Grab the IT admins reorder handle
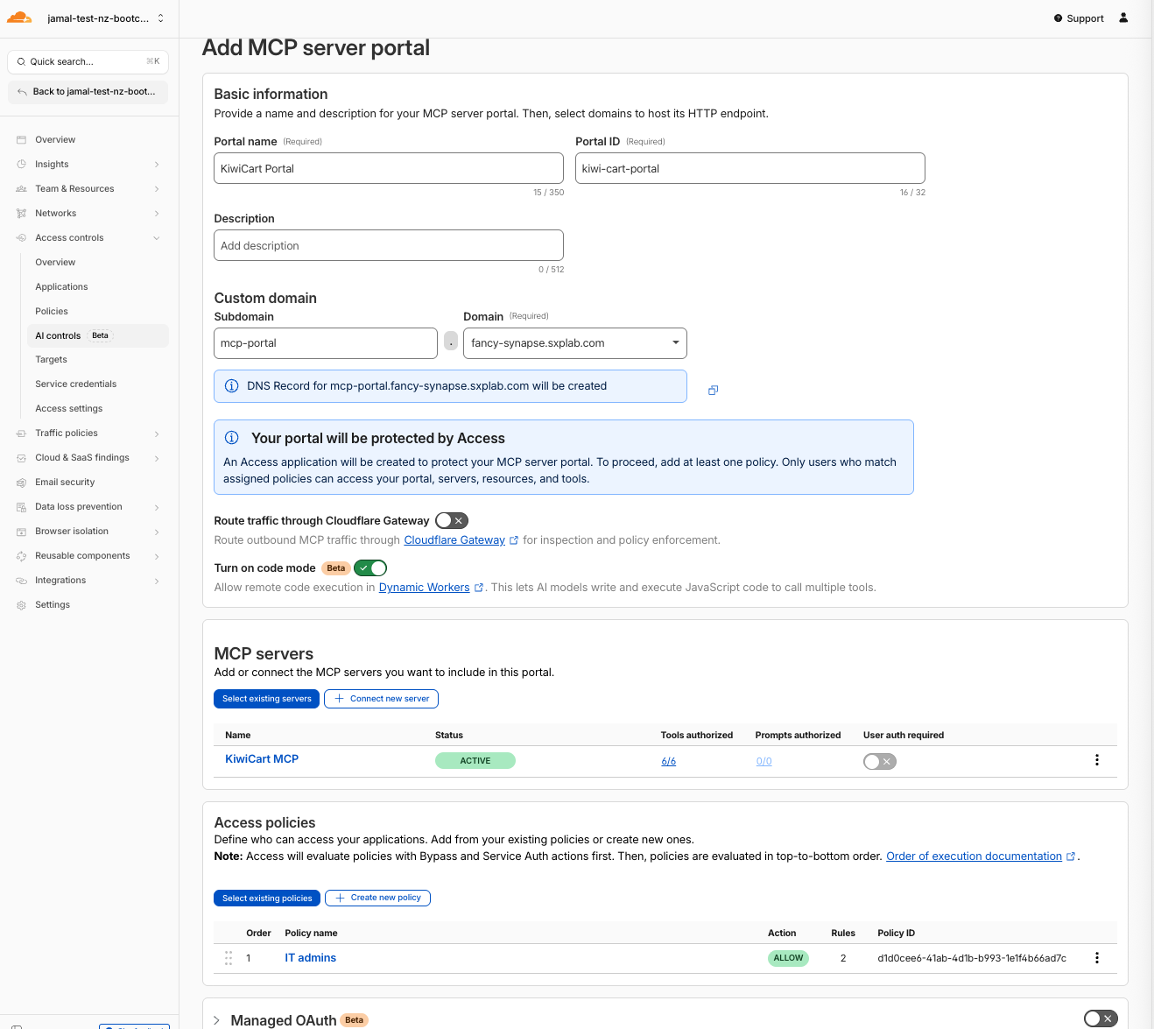The width and height of the screenshot is (1154, 1029). pos(229,958)
